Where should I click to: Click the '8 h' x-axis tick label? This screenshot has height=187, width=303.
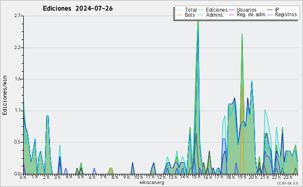coord(115,177)
